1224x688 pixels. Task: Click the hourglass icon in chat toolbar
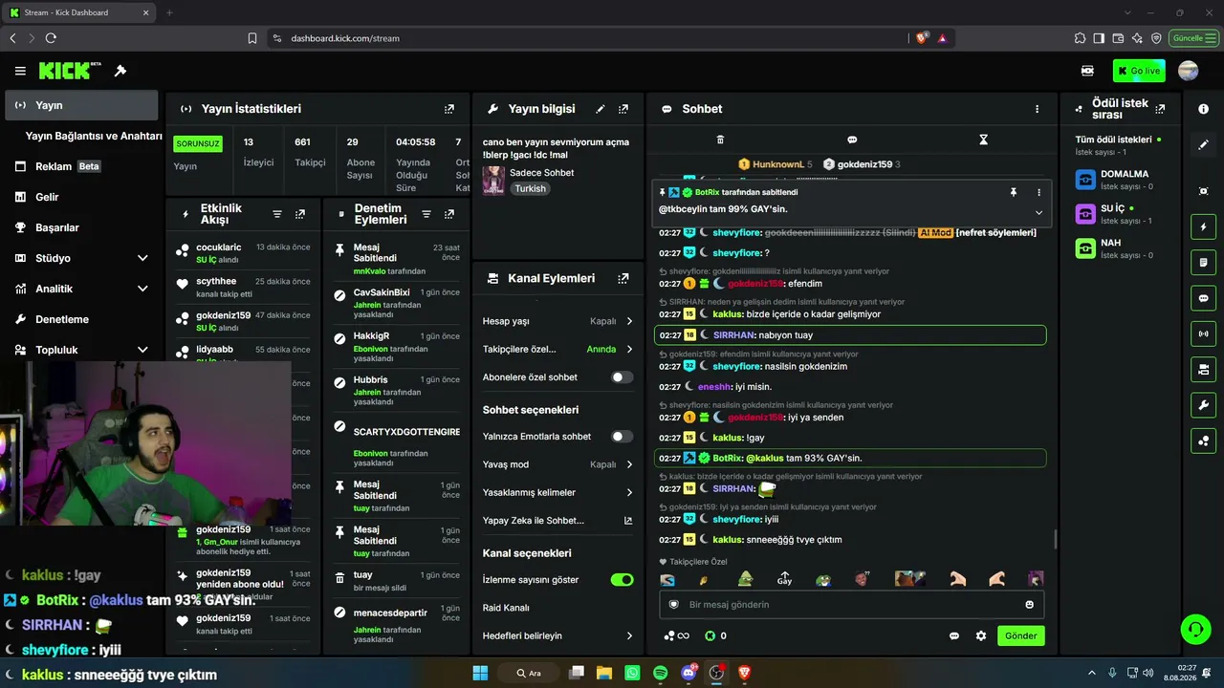point(983,140)
